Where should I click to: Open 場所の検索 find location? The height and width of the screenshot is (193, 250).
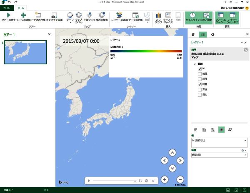[102, 17]
